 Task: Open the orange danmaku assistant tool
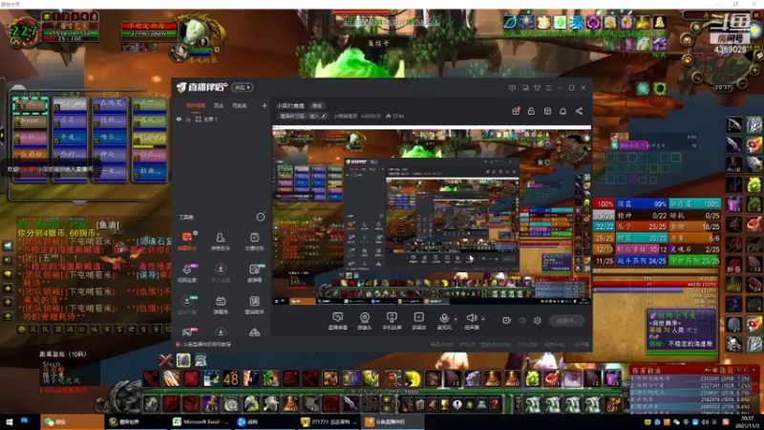click(187, 241)
